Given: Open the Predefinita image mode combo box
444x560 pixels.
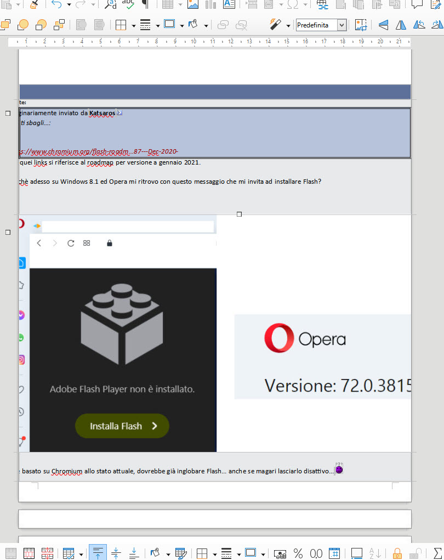Looking at the screenshot, I should [x=321, y=25].
